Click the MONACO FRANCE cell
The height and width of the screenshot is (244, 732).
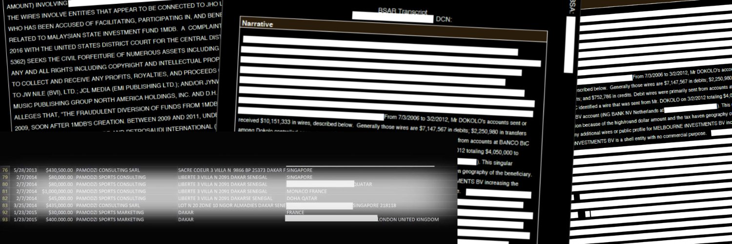click(306, 191)
